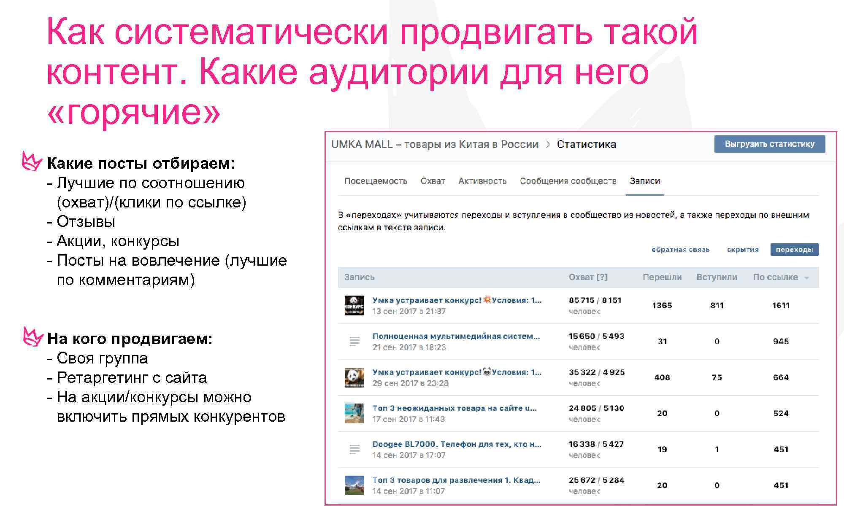The width and height of the screenshot is (844, 506).
Task: Click reach value 24 805 / 5 130
Action: 596,408
